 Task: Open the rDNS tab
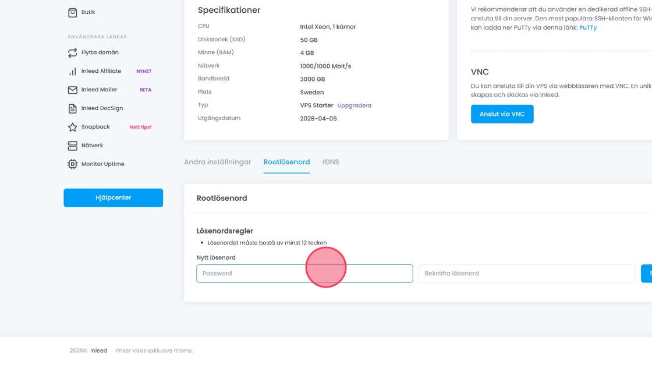click(x=331, y=162)
